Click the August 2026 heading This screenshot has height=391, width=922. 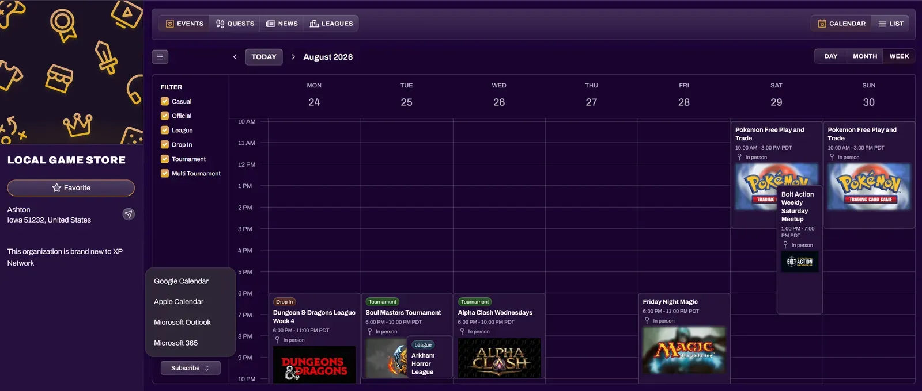click(328, 57)
